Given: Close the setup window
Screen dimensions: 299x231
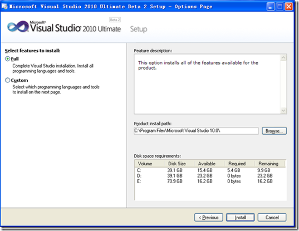Looking at the screenshot, I should [289, 7].
